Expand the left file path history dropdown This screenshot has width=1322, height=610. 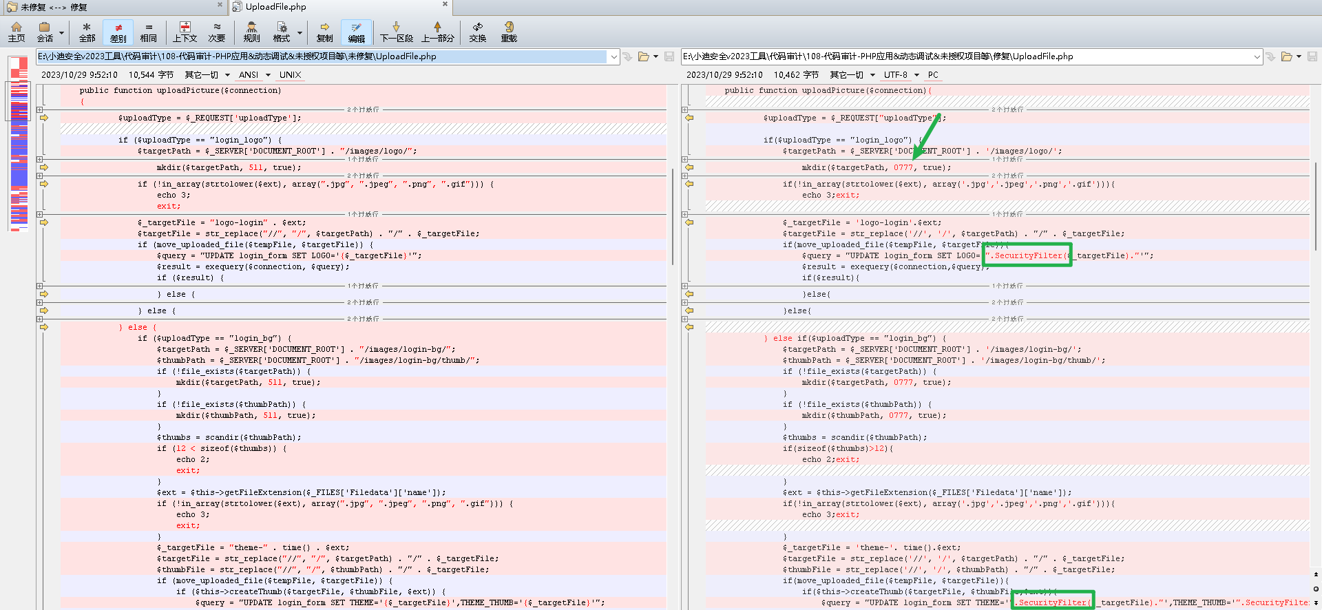[613, 56]
